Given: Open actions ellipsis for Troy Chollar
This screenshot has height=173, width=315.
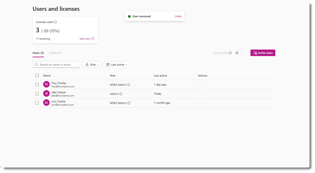Looking at the screenshot, I should coord(200,85).
